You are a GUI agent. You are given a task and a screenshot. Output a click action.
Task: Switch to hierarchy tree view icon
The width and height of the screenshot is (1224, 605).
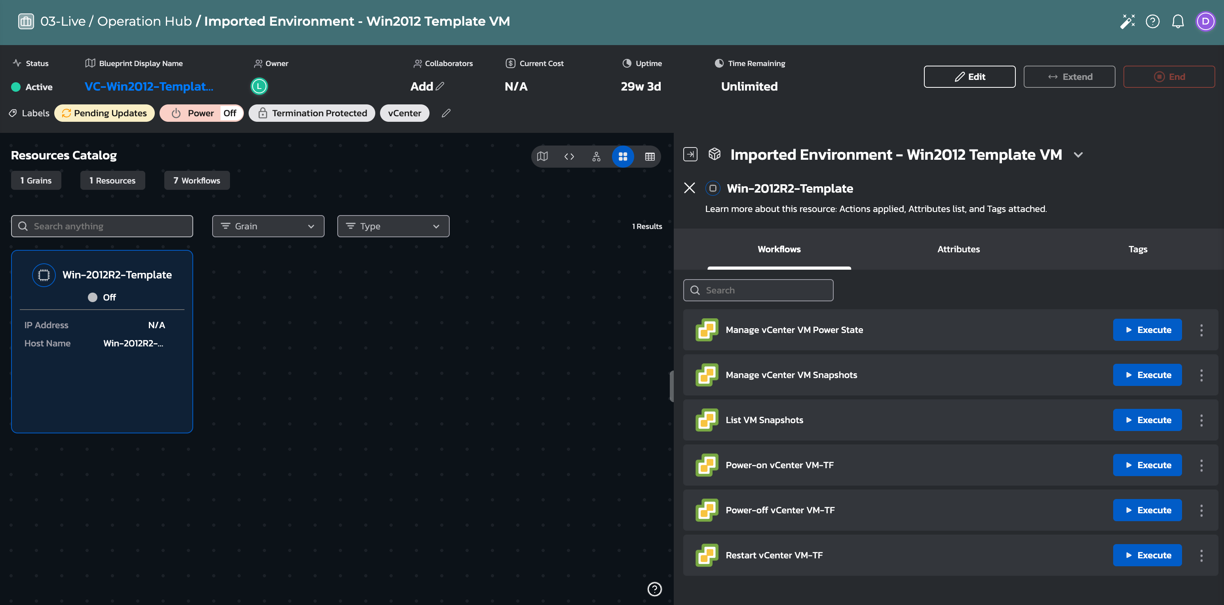(596, 157)
